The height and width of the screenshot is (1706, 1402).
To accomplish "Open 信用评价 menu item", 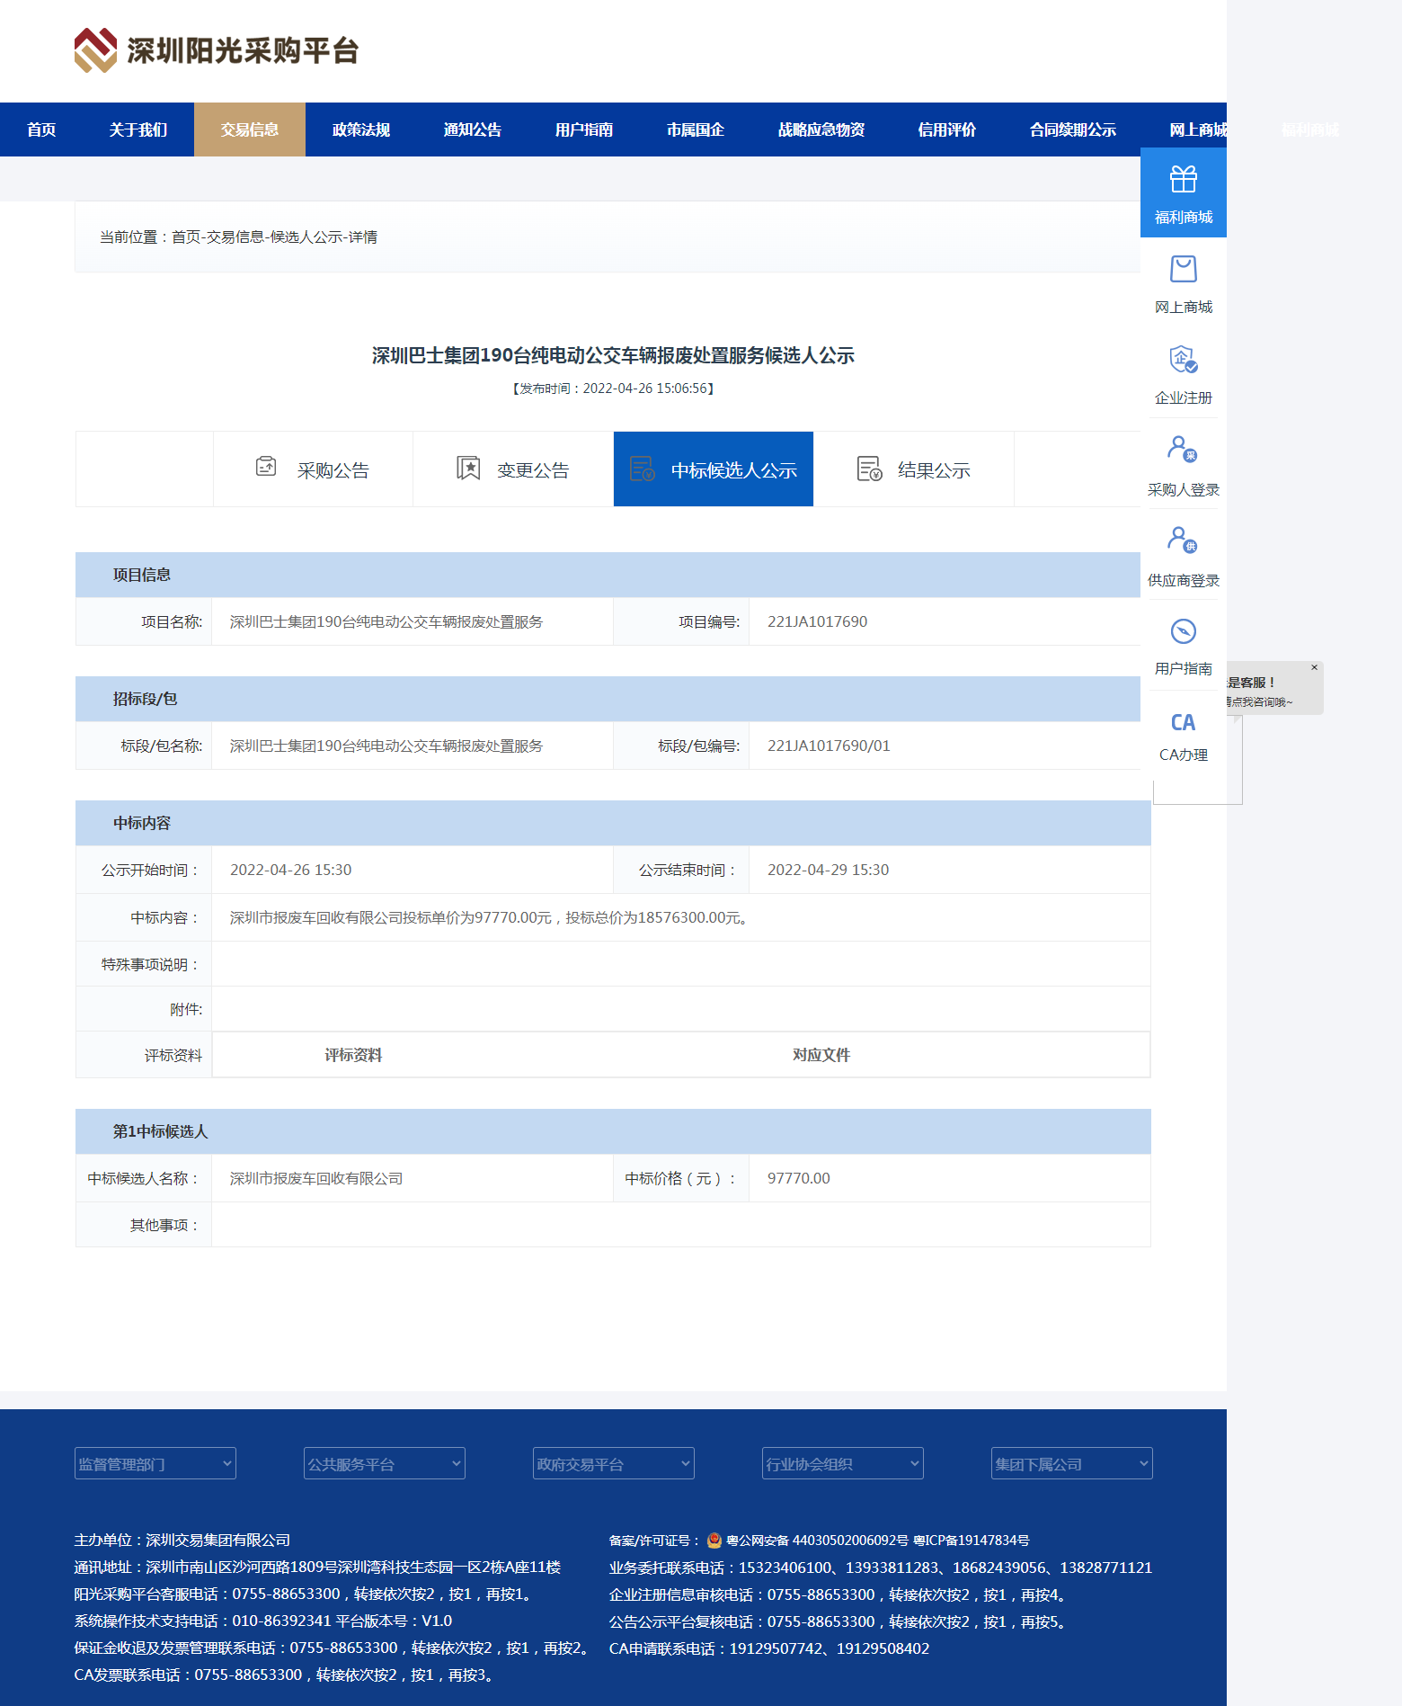I will click(947, 130).
